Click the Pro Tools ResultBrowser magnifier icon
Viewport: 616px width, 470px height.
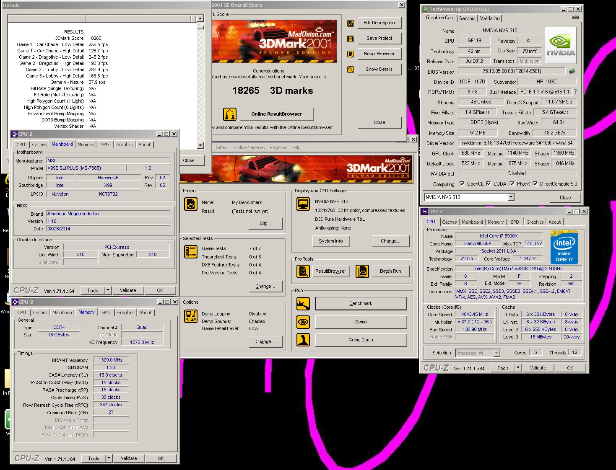[x=303, y=271]
